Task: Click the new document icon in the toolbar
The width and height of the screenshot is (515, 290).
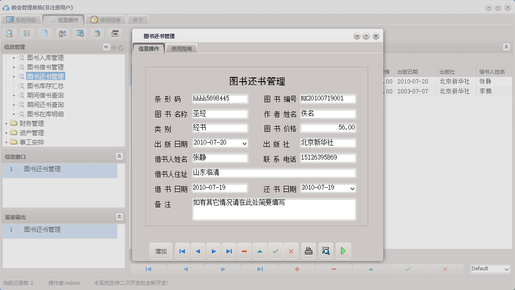Action: tap(45, 33)
